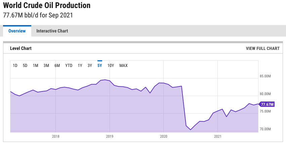Set chart range to 1D
286x144 pixels.
click(15, 66)
